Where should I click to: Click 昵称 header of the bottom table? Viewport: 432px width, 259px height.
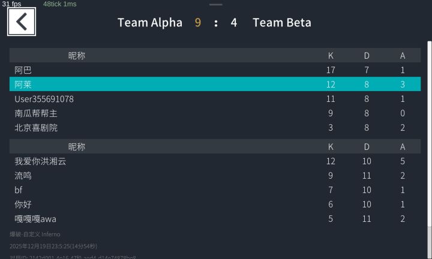click(x=77, y=147)
